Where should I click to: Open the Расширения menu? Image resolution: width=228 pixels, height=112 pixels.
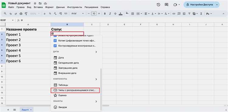coord(91,7)
